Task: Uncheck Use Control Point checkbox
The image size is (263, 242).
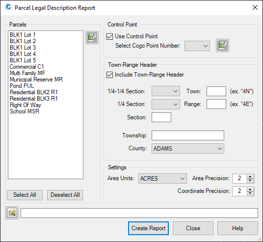Action: click(110, 36)
